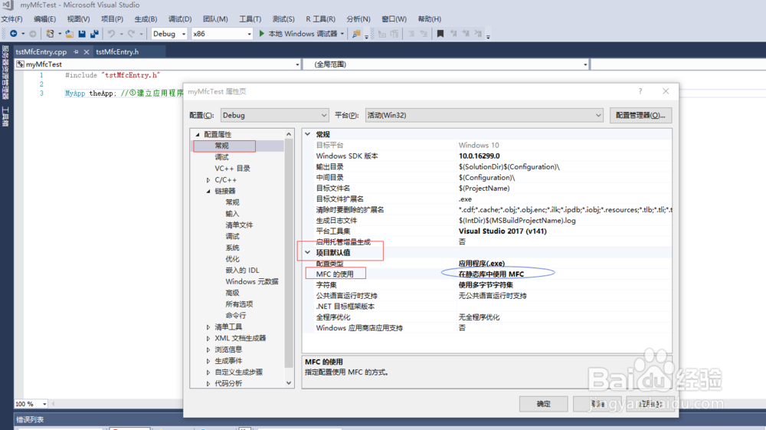The width and height of the screenshot is (766, 430).
Task: Expand the XML 文档生成器 tree node
Action: 208,338
